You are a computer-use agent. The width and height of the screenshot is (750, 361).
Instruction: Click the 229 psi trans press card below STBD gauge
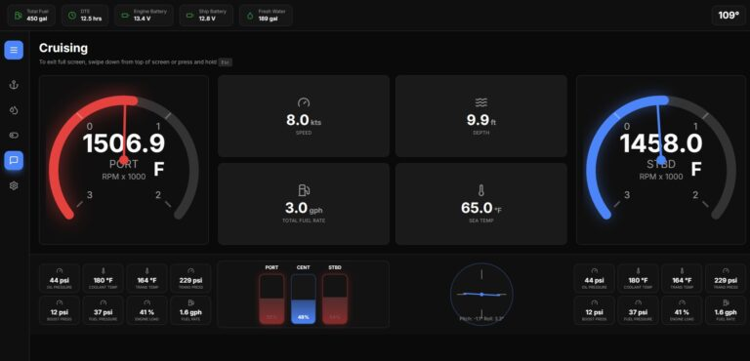pyautogui.click(x=726, y=278)
